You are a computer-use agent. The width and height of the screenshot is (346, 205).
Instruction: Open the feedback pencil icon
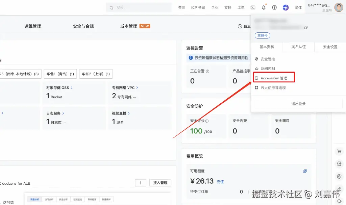tap(339, 189)
